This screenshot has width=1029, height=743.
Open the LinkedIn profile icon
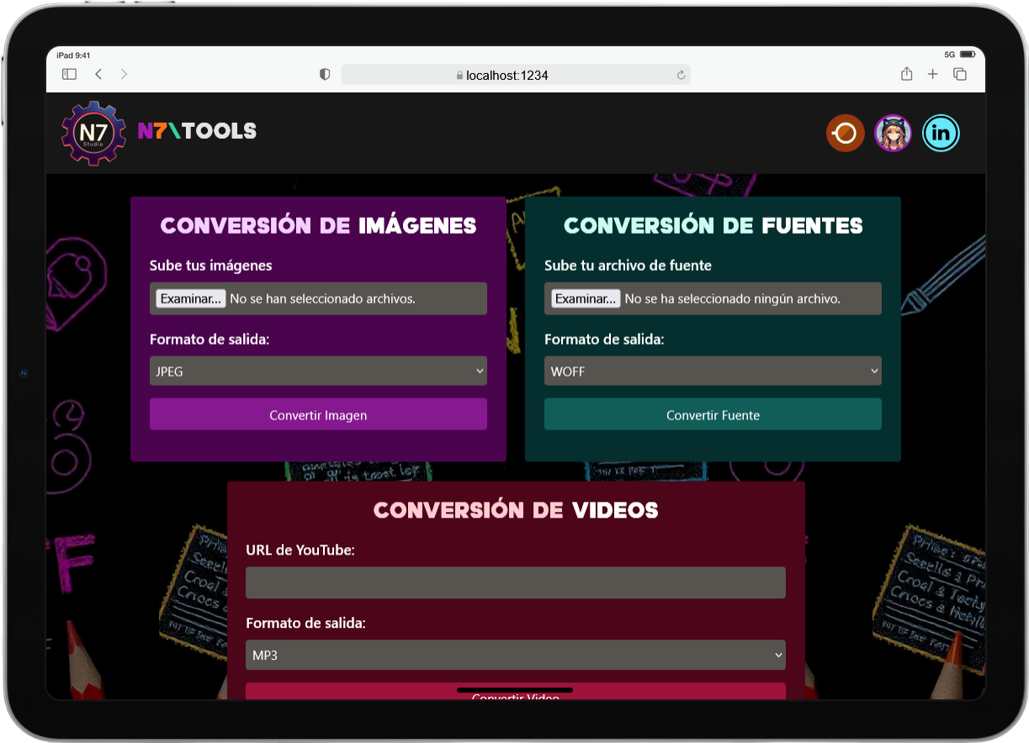[941, 133]
